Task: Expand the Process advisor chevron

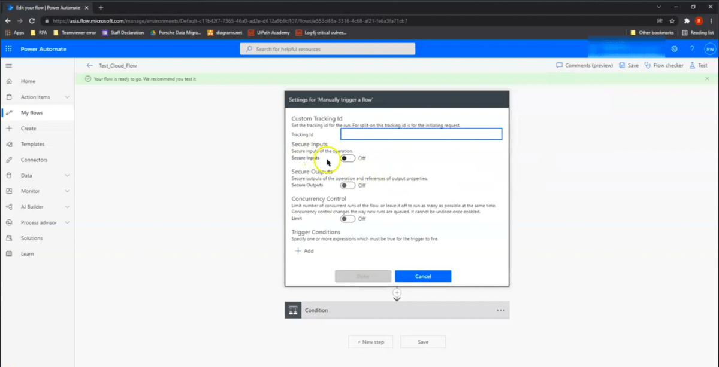Action: tap(67, 222)
